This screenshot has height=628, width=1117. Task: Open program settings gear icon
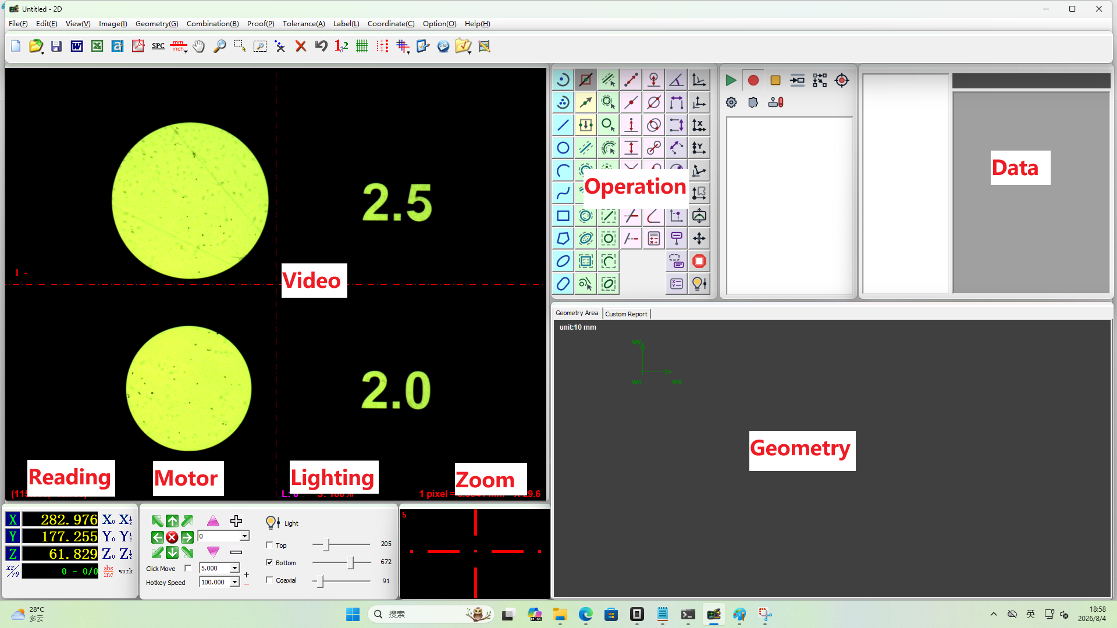(x=731, y=102)
